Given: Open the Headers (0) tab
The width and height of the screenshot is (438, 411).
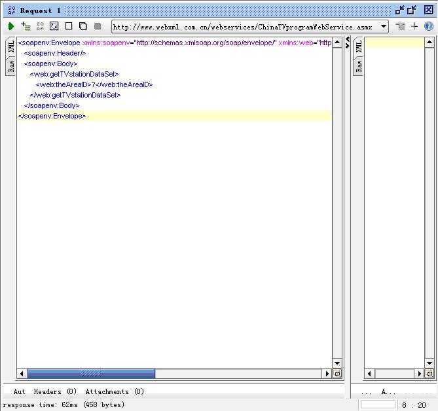Looking at the screenshot, I should (55, 392).
